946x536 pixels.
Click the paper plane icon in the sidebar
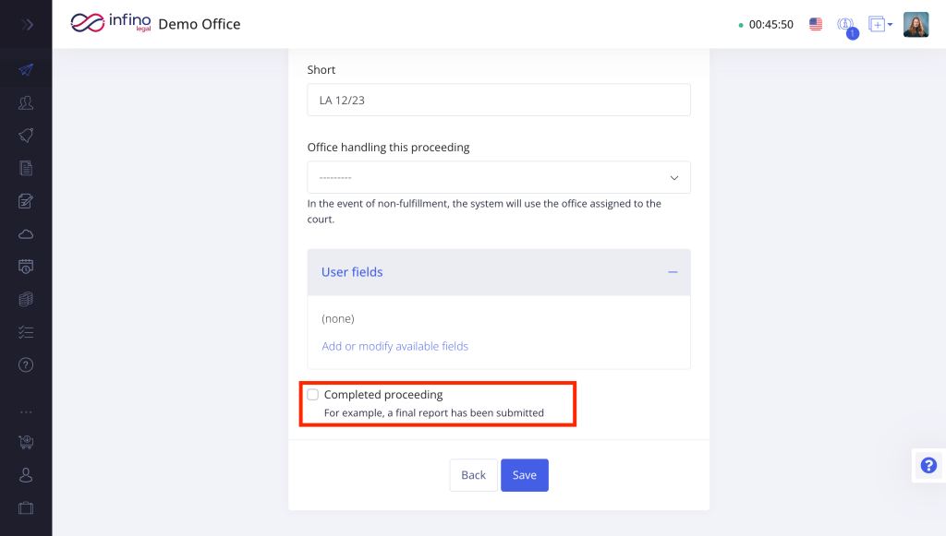coord(26,70)
